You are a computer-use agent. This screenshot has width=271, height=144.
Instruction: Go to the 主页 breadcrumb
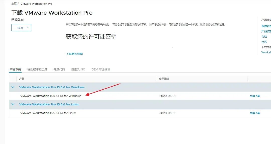pos(14,4)
